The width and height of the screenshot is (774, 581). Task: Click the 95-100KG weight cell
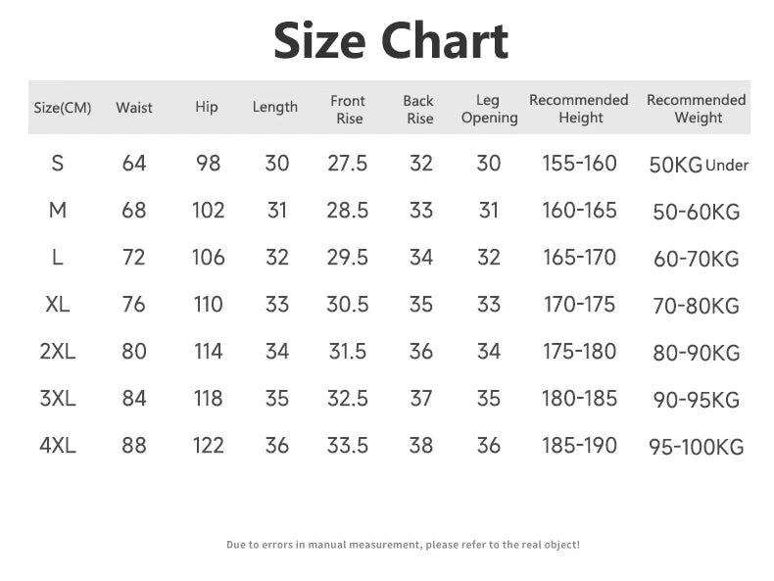click(697, 448)
